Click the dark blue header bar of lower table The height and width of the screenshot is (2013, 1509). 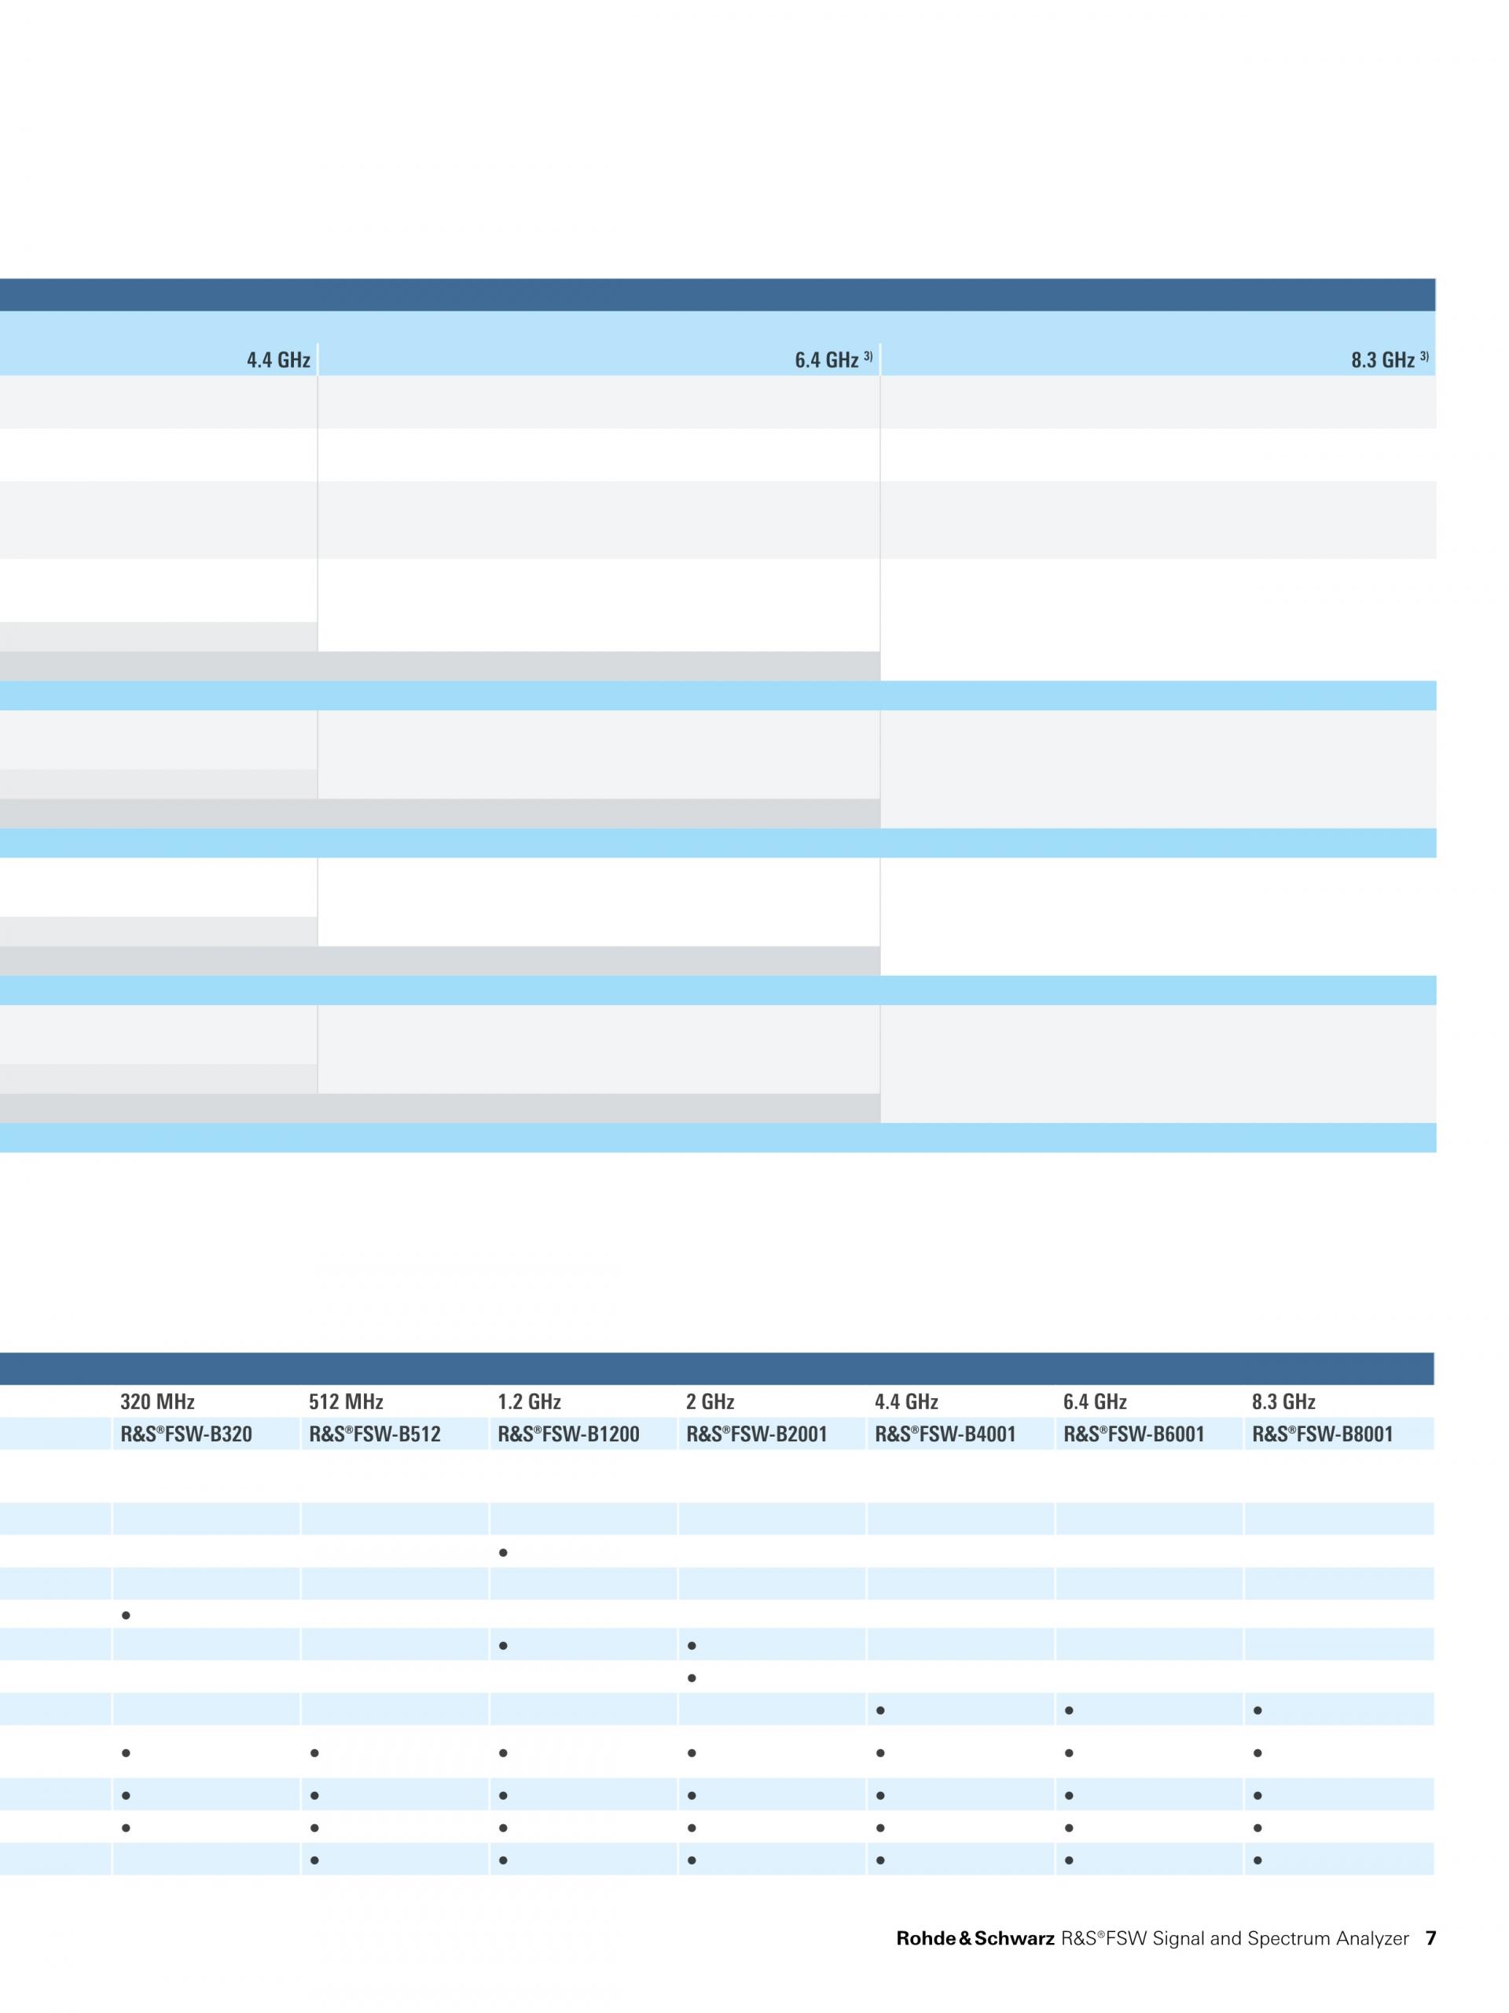[718, 1369]
